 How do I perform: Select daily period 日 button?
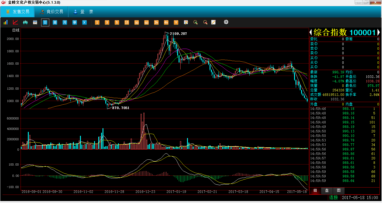[x=45, y=22]
